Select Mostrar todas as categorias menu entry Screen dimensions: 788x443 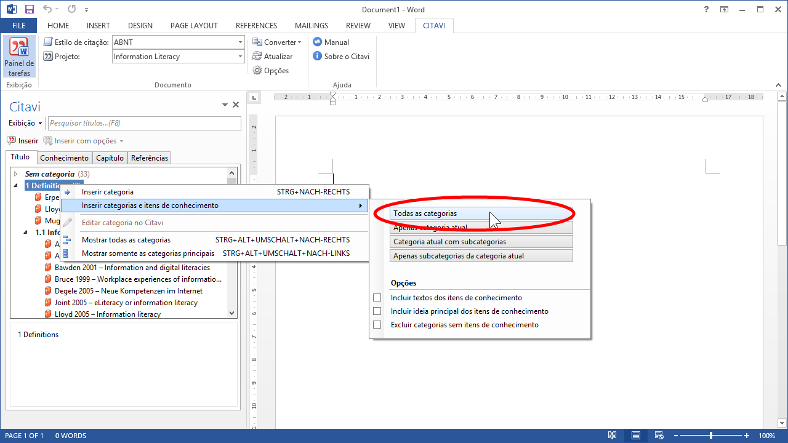(214, 240)
